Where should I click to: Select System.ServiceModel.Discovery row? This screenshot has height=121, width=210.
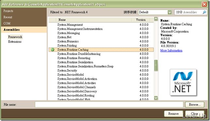click(101, 91)
